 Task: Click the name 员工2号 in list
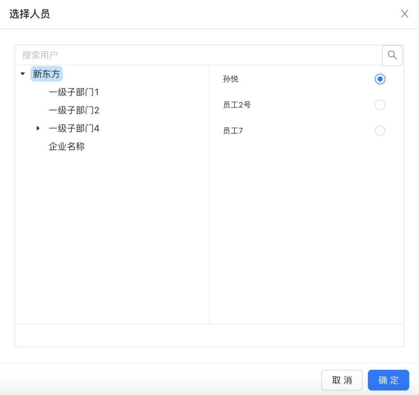click(237, 105)
